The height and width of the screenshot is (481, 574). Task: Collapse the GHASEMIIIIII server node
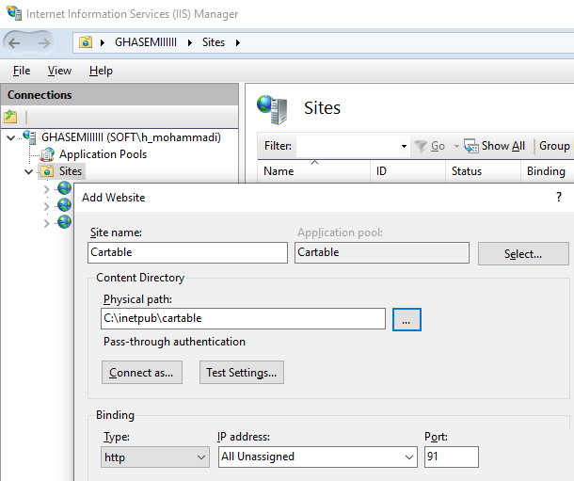coord(11,137)
